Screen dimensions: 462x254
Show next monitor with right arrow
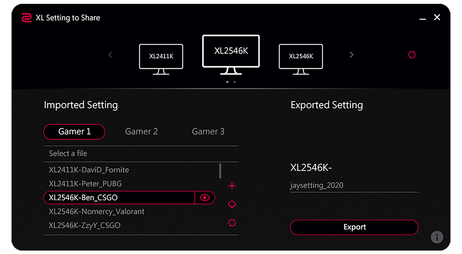pos(351,55)
